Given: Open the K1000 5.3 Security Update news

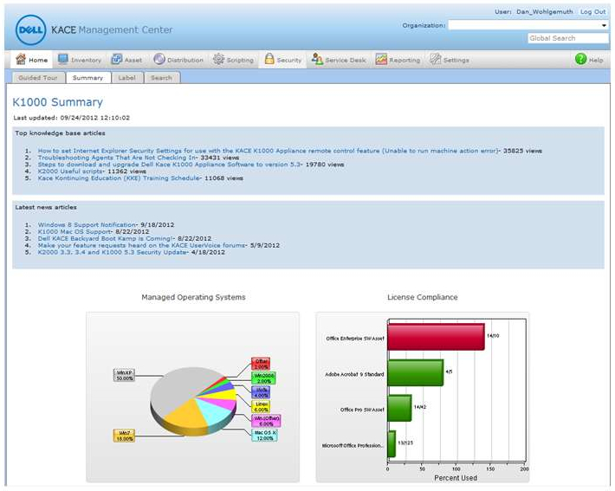Looking at the screenshot, I should pyautogui.click(x=113, y=252).
